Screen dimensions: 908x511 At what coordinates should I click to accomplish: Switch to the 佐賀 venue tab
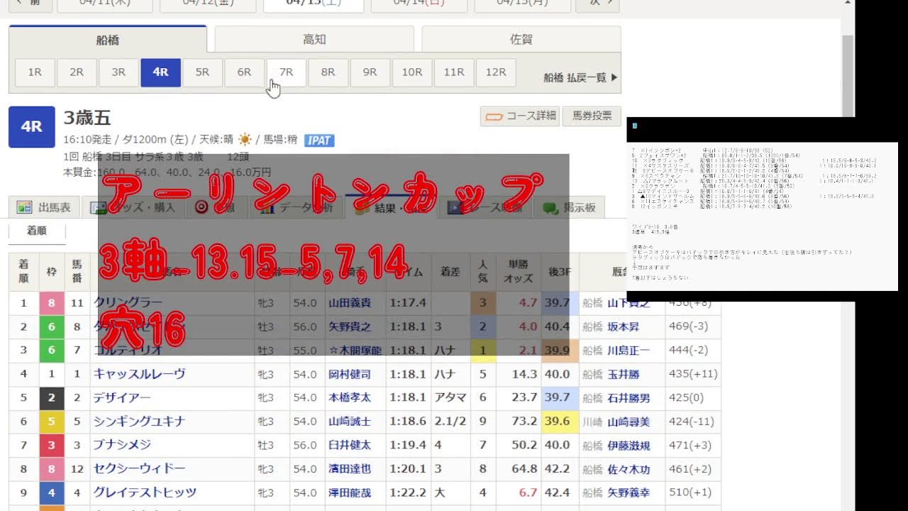(x=522, y=40)
